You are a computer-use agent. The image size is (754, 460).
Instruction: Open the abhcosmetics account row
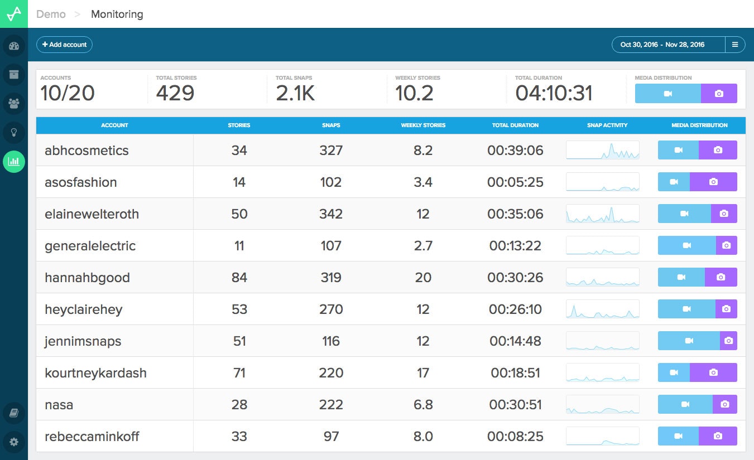click(x=391, y=150)
